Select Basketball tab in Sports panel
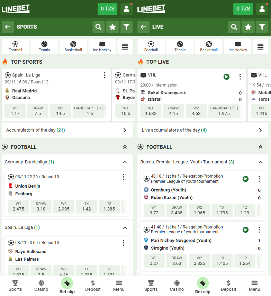Image resolution: width=271 pixels, height=296 pixels. pyautogui.click(x=73, y=47)
